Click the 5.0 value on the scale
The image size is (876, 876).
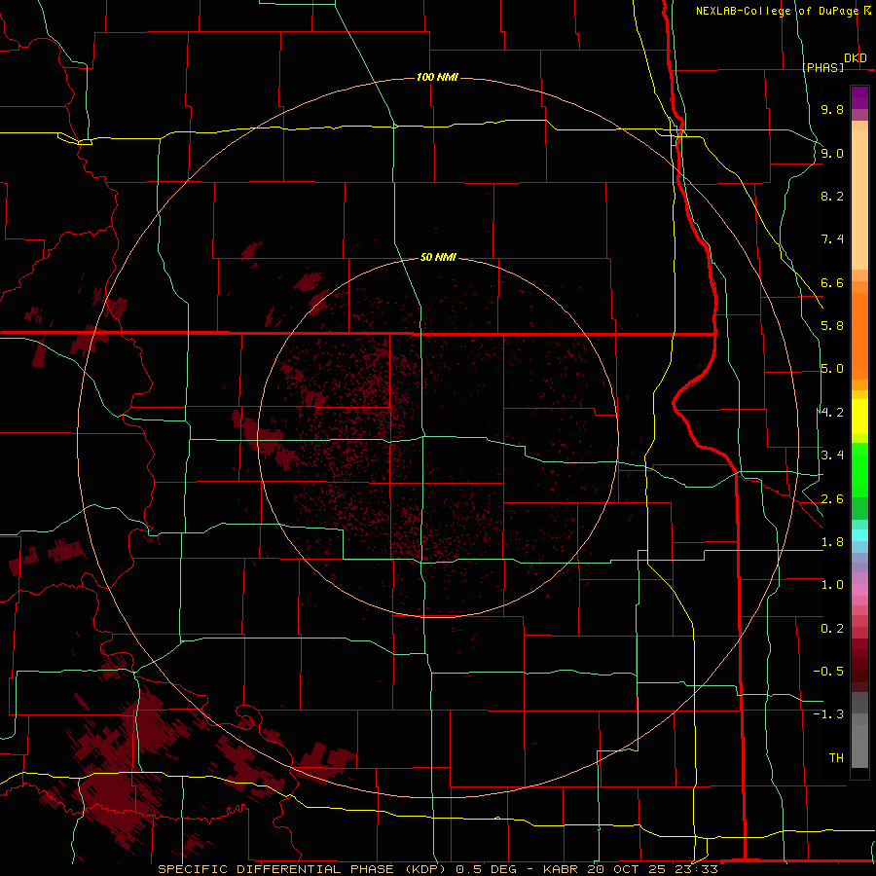[832, 369]
